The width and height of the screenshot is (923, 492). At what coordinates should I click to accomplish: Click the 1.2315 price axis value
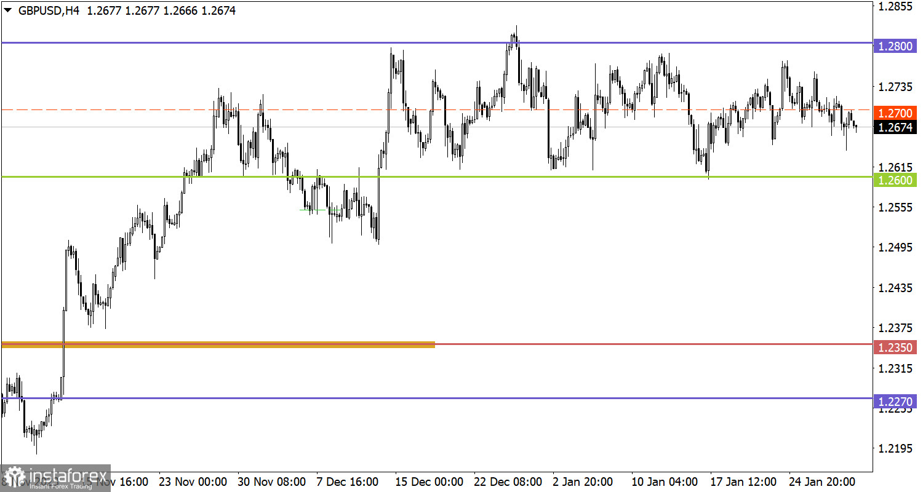click(x=895, y=368)
